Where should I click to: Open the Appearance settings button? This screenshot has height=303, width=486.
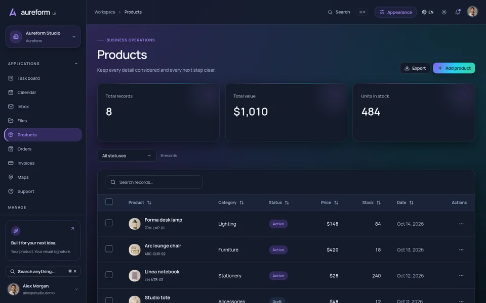click(395, 12)
